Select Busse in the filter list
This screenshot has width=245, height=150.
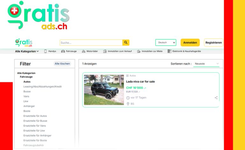[27, 91]
